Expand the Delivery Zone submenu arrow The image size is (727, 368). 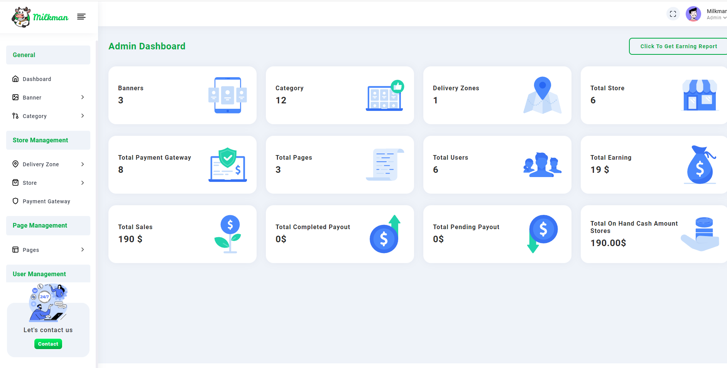pos(83,164)
